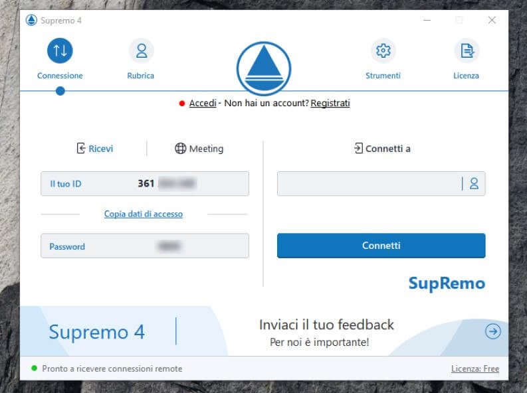The width and height of the screenshot is (527, 393).
Task: Open the Connessione section icon
Action: coord(60,50)
